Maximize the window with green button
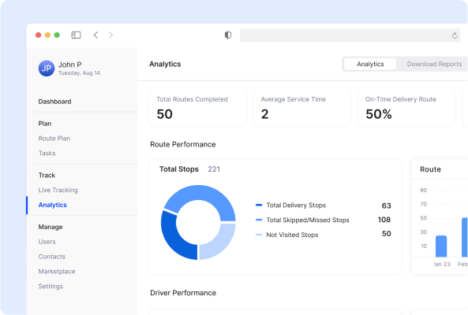 57,35
